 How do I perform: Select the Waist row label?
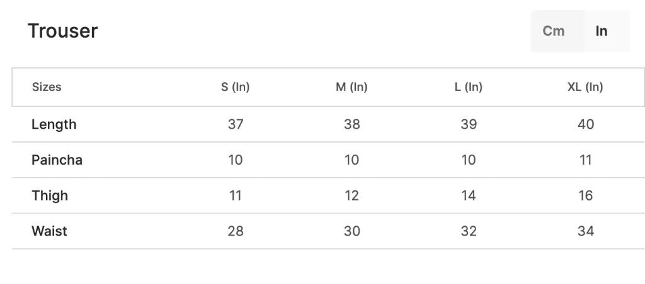pos(49,231)
